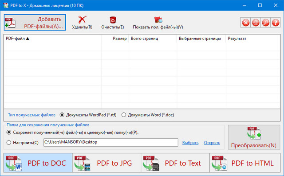Click the red globe website icon
Viewport: 284px width, 176px height.
[256, 23]
